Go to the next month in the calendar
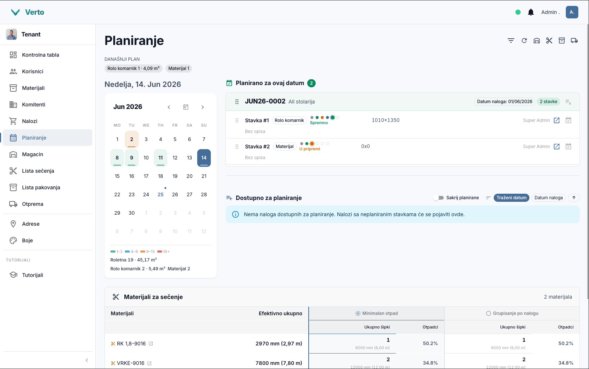 [203, 107]
